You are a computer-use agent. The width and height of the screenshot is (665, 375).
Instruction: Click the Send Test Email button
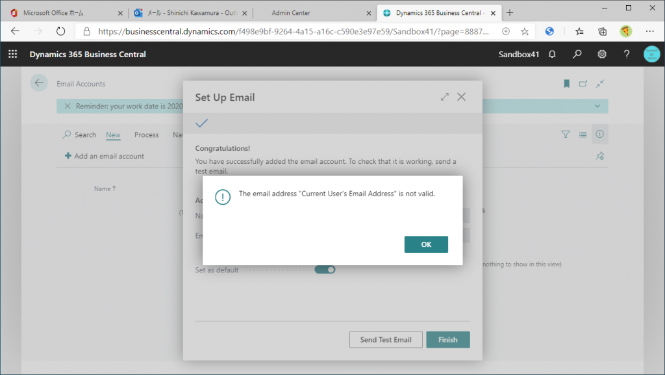click(386, 340)
